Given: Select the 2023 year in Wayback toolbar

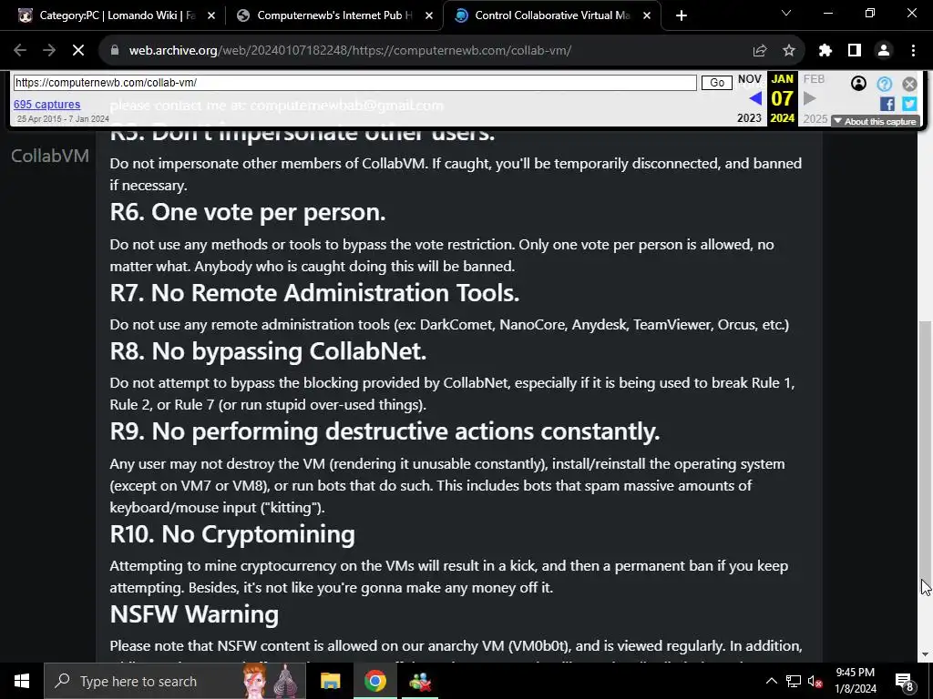Looking at the screenshot, I should click(749, 118).
